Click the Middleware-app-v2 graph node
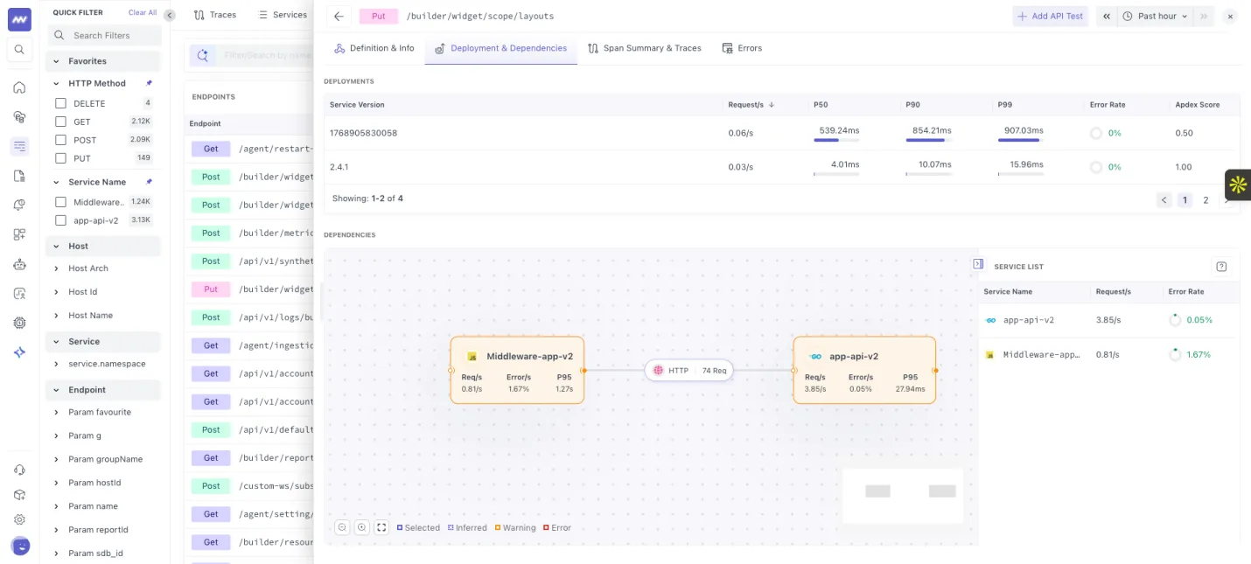Image resolution: width=1251 pixels, height=564 pixels. (517, 370)
